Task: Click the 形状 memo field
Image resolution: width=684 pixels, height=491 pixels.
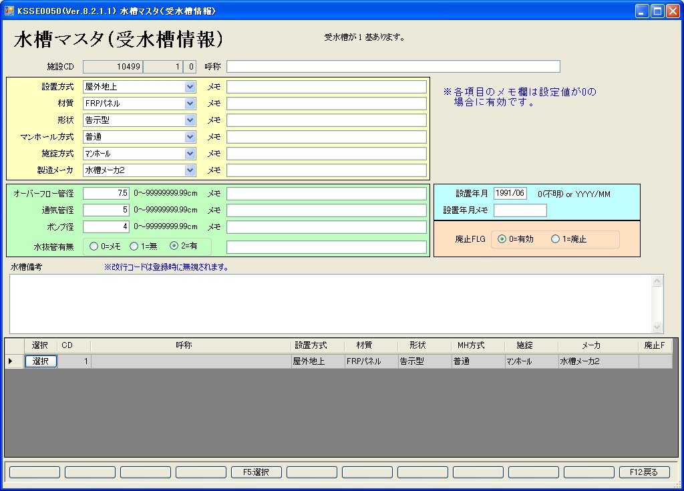Action: 326,120
